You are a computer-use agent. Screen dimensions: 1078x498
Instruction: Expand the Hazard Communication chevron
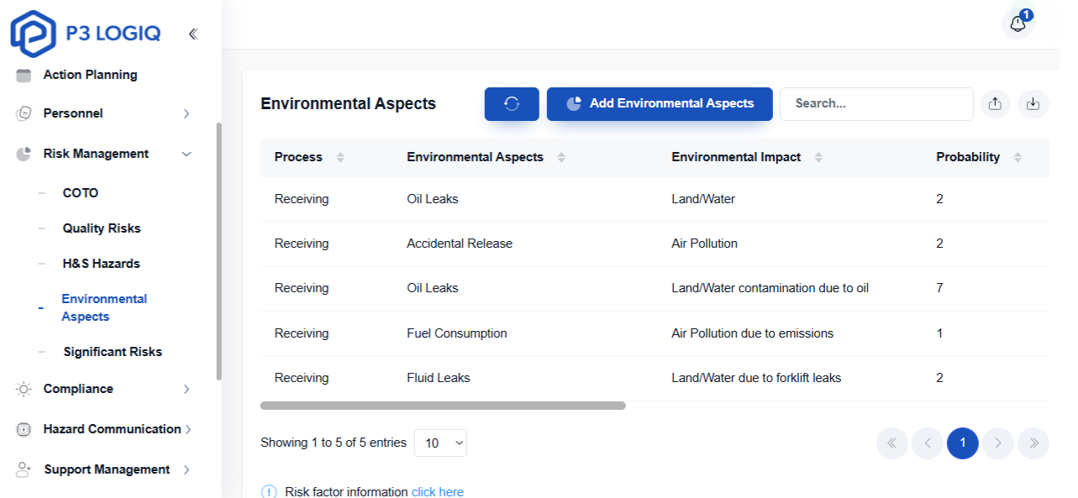188,429
